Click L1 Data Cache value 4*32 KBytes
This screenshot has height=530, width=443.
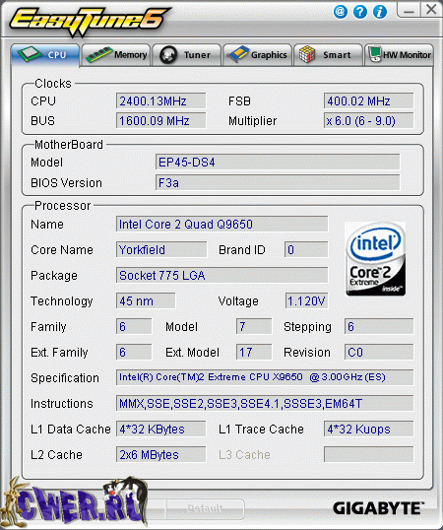click(160, 429)
